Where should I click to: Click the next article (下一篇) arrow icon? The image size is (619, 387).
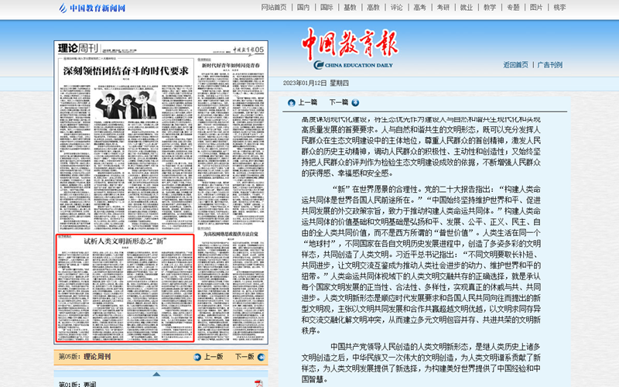click(354, 102)
